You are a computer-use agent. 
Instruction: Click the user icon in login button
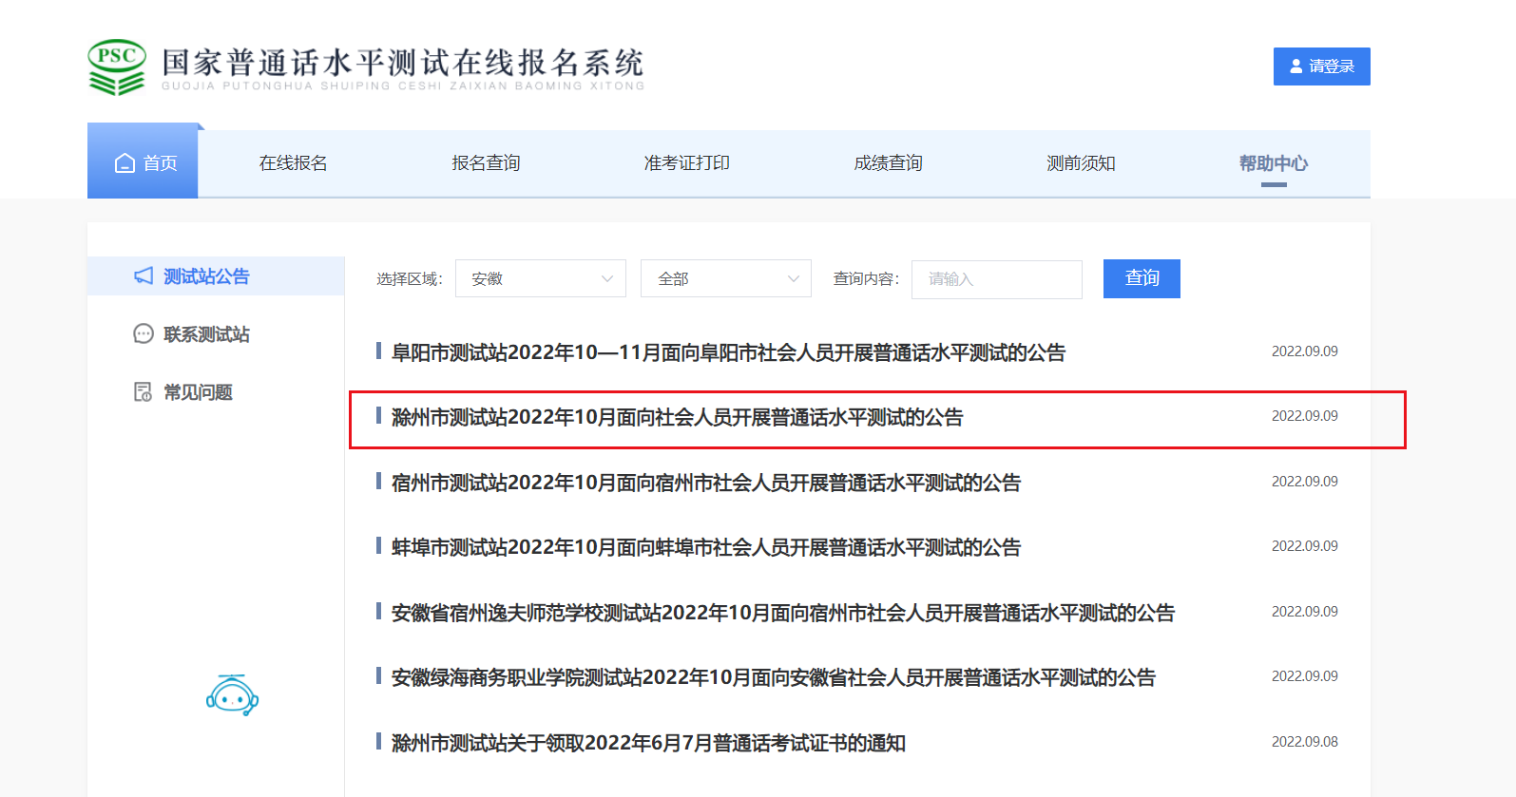(1295, 66)
